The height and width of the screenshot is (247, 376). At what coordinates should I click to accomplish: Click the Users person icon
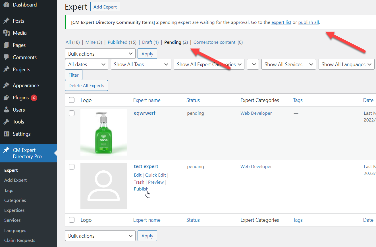[6, 110]
